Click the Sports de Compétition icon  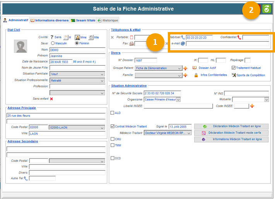234,75
